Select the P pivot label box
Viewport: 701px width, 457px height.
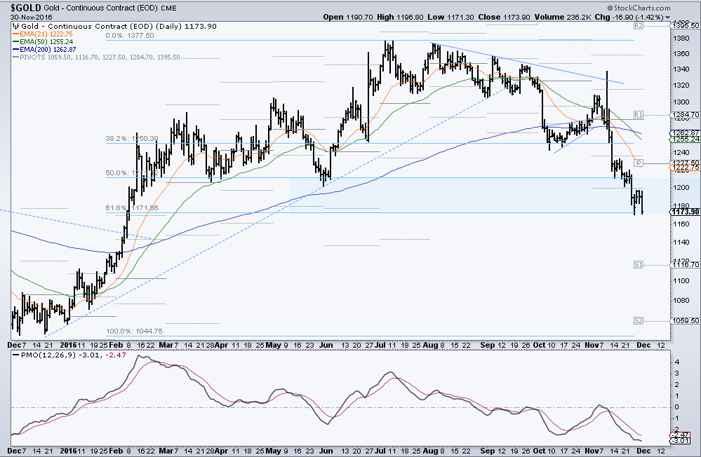[639, 163]
